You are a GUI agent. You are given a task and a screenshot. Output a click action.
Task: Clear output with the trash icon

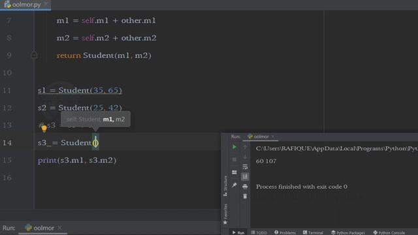coord(245,196)
